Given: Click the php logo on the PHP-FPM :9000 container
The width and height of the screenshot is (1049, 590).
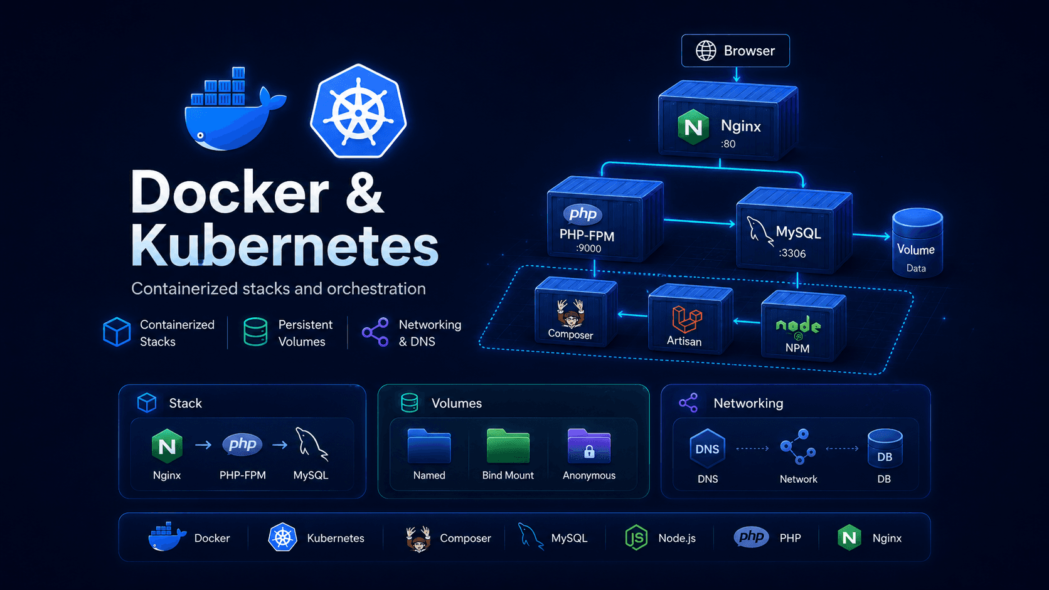Looking at the screenshot, I should (583, 214).
